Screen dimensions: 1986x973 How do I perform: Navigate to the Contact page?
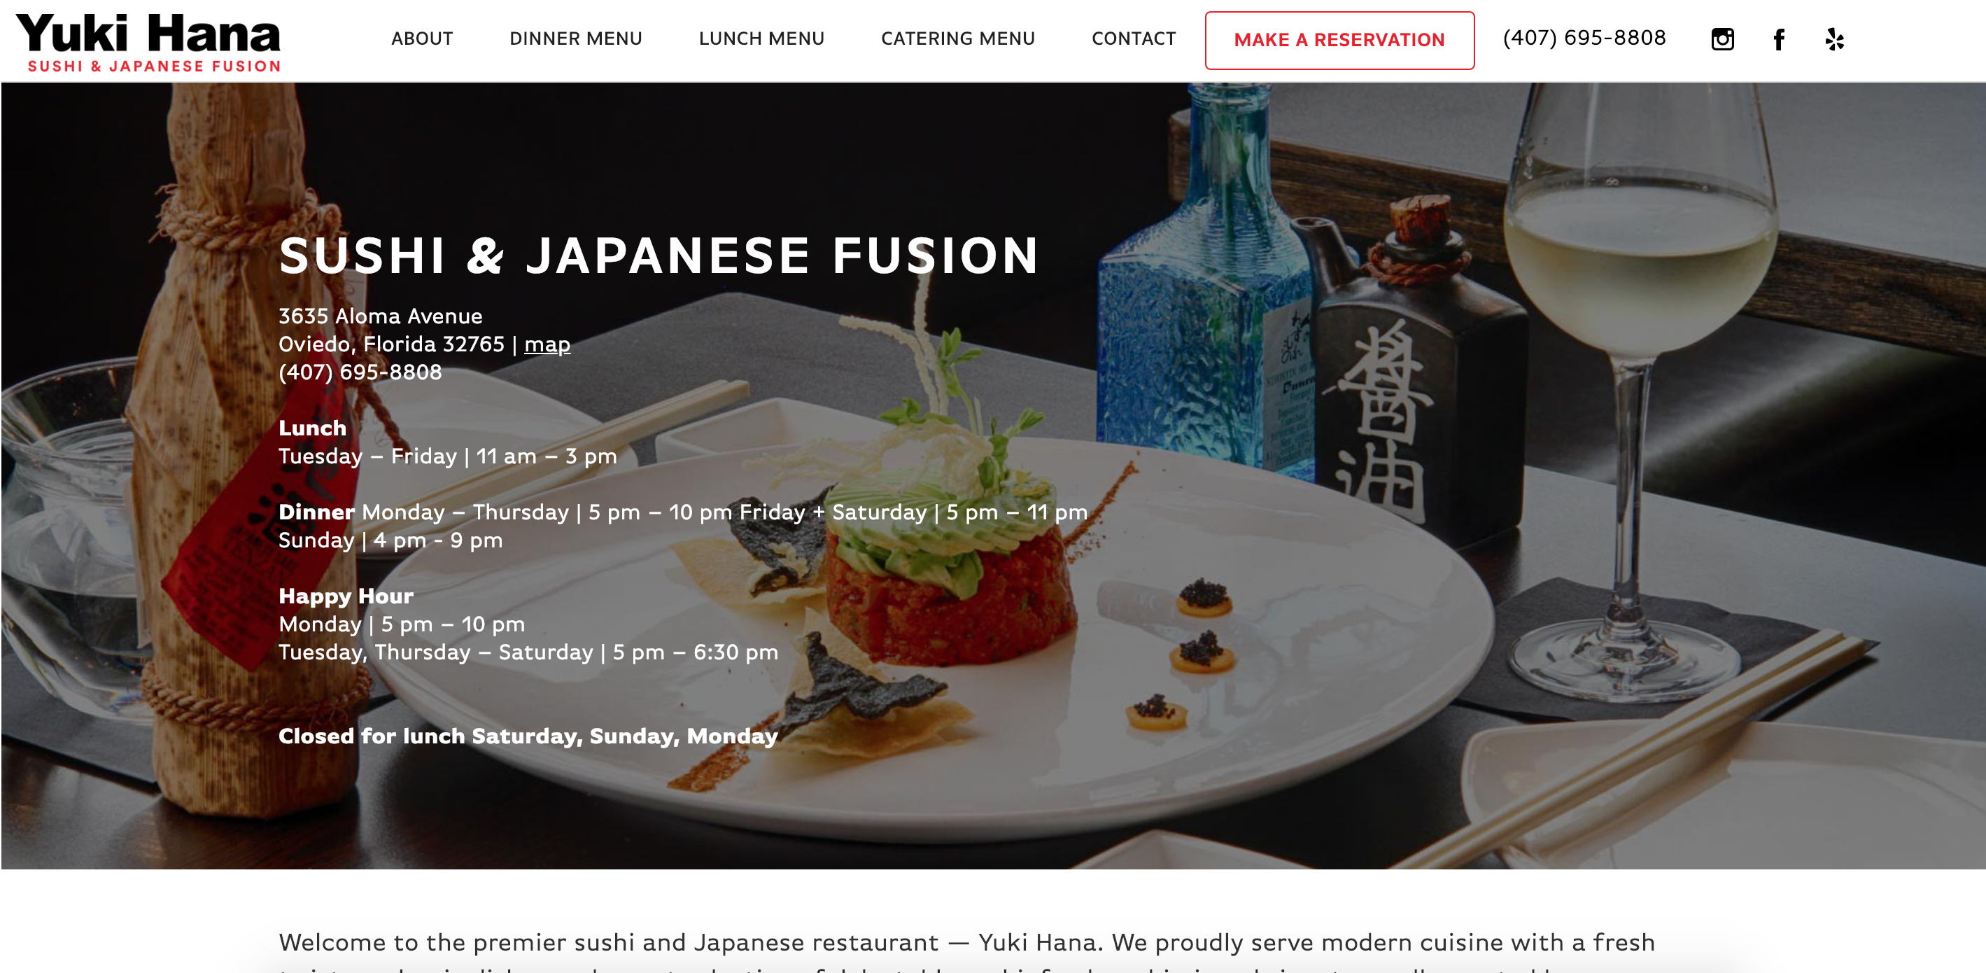pyautogui.click(x=1134, y=38)
